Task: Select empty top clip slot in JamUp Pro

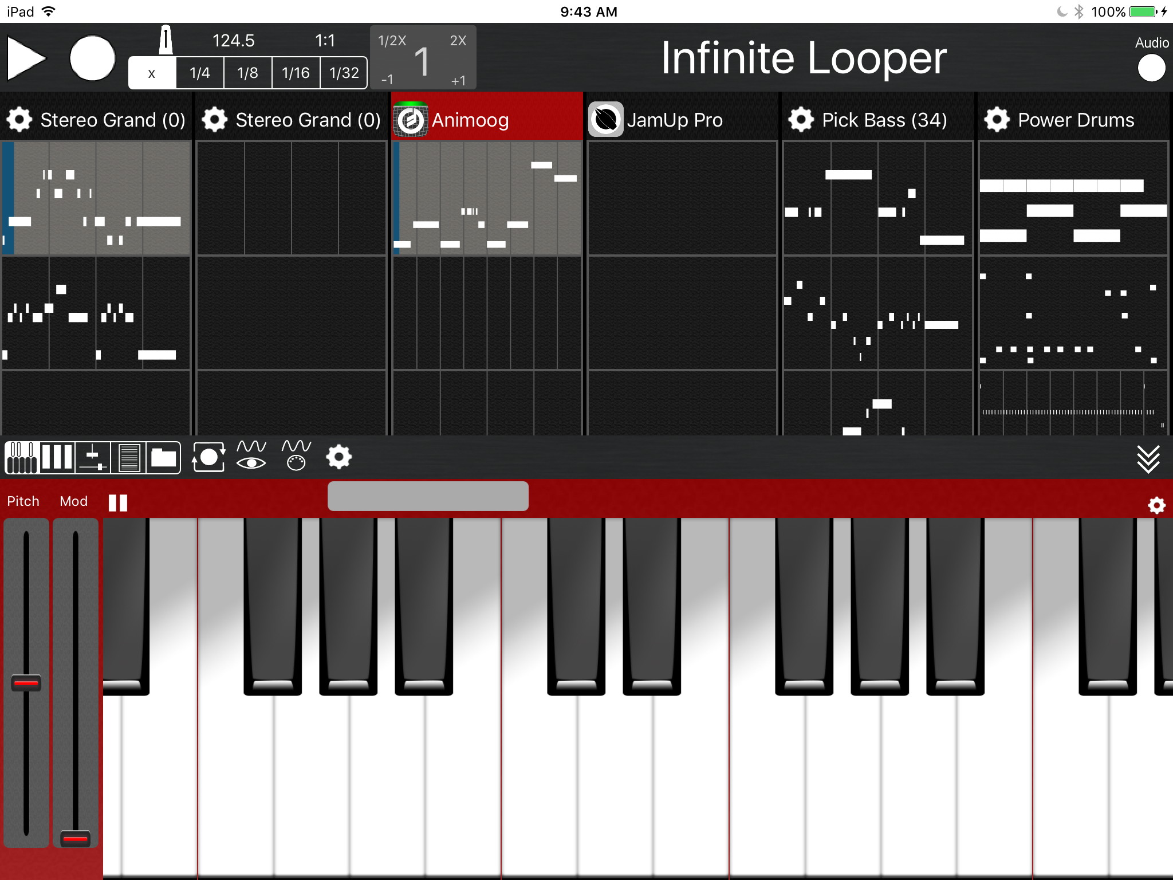Action: tap(682, 198)
